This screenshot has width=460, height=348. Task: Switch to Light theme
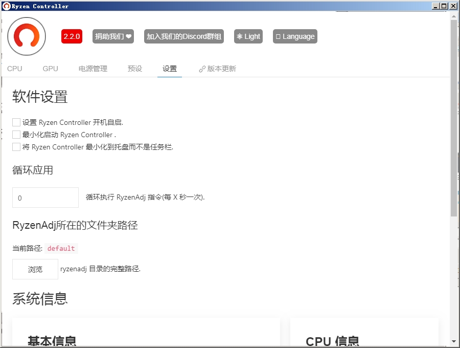[248, 36]
